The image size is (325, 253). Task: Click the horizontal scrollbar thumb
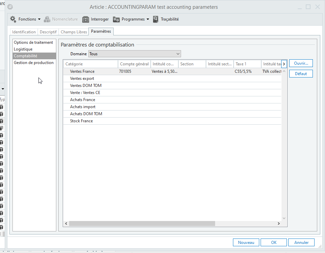click(142, 223)
